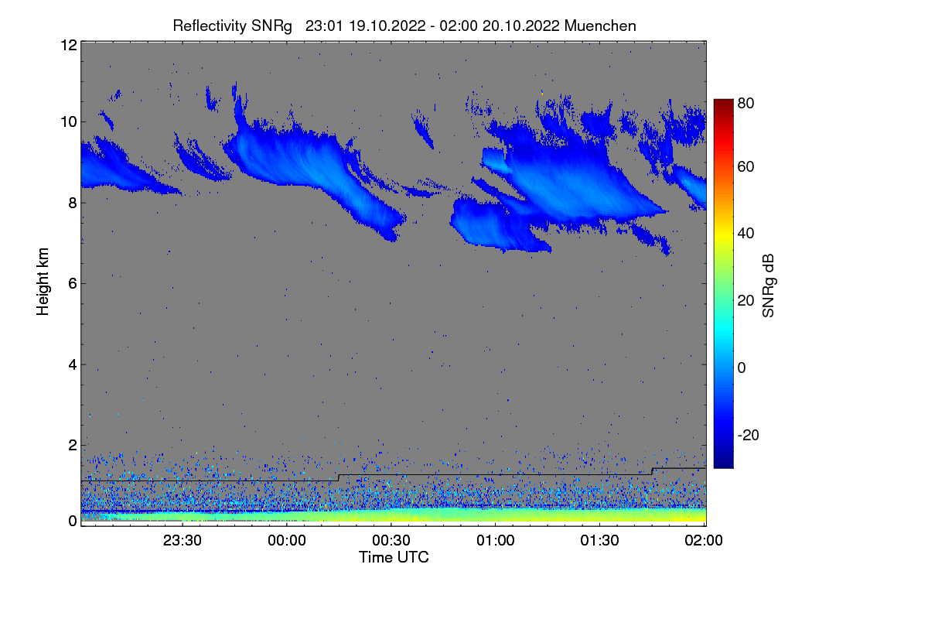The height and width of the screenshot is (619, 928).
Task: Click the colorbar value 40
Action: pos(746,233)
